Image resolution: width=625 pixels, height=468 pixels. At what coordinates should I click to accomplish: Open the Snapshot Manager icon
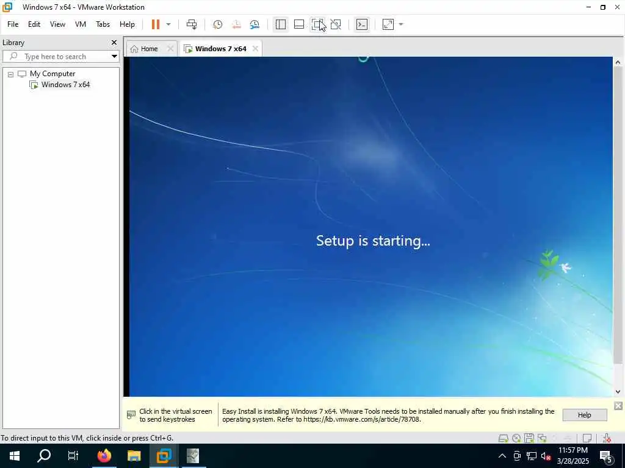(255, 24)
